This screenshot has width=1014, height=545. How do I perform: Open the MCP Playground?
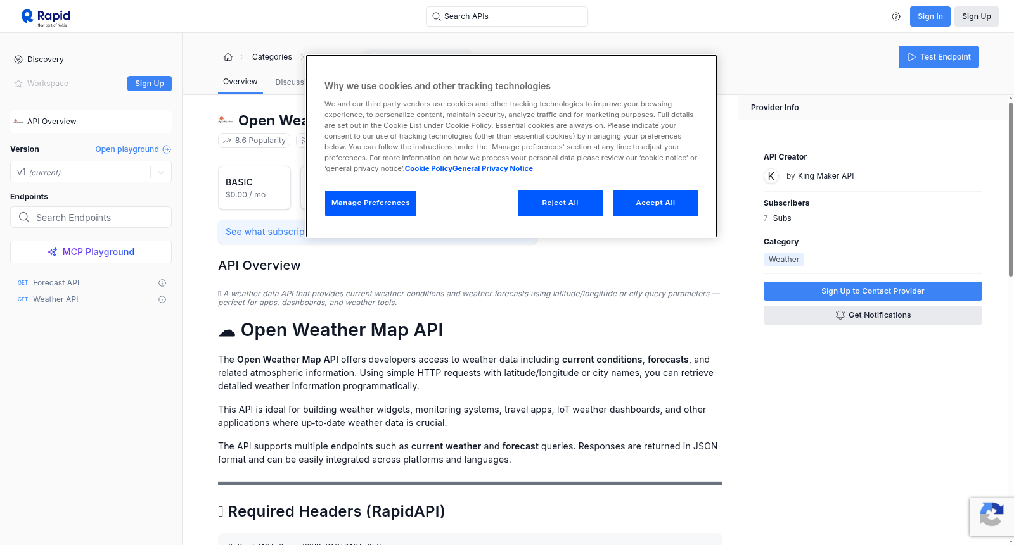(91, 252)
